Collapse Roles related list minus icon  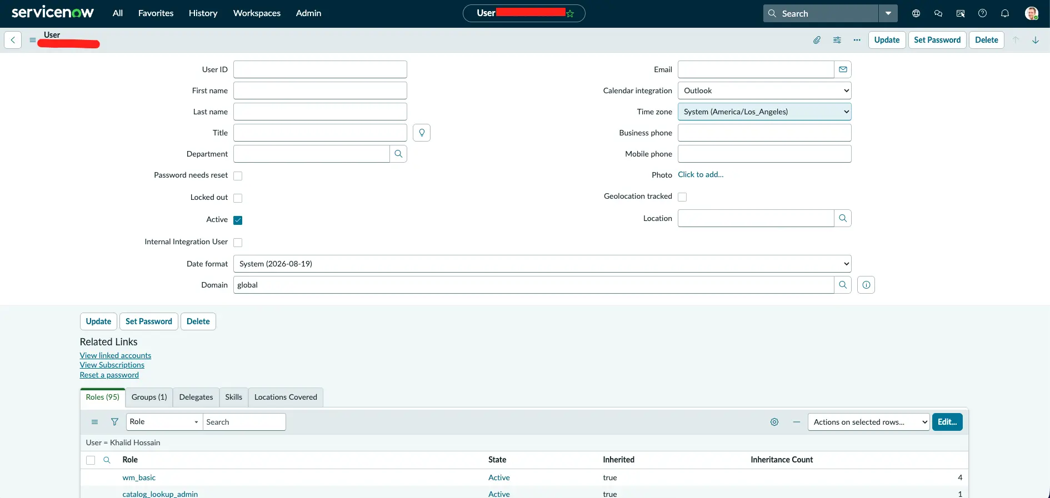(797, 422)
